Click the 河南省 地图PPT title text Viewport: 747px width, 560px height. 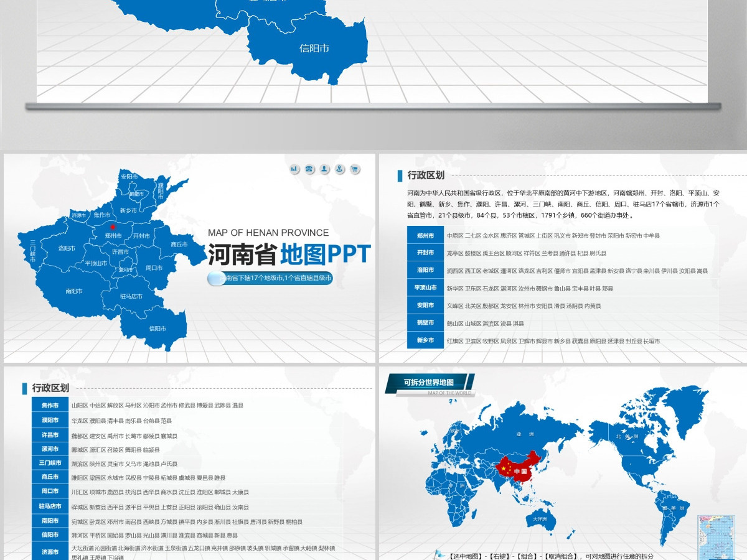(x=289, y=254)
